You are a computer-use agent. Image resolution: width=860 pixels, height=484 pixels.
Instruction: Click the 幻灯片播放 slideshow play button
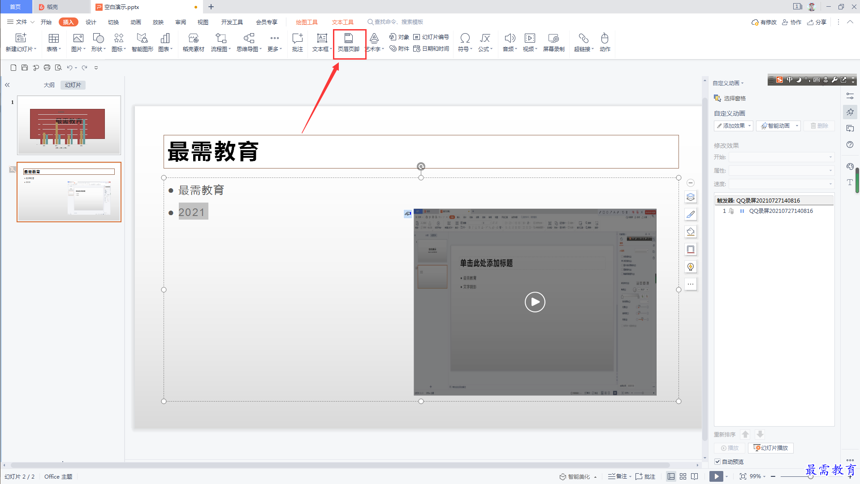pyautogui.click(x=771, y=448)
